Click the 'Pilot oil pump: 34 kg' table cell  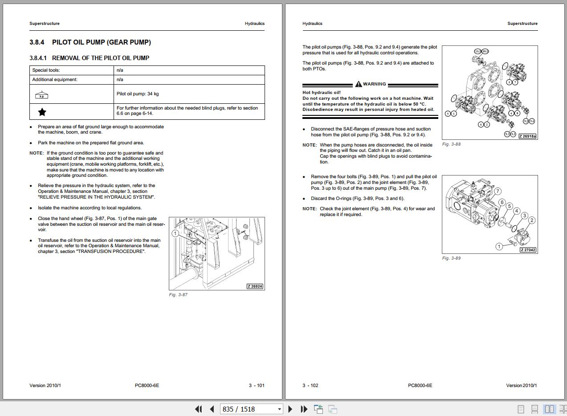(189, 94)
